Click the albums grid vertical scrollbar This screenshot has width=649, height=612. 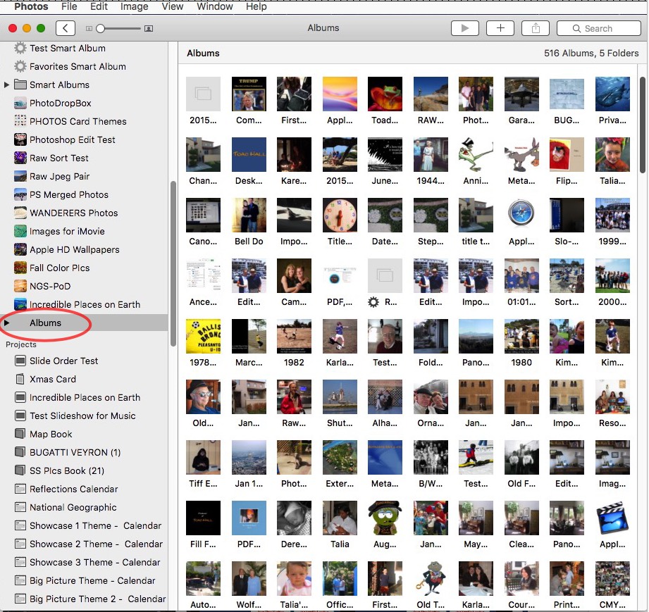click(x=643, y=125)
